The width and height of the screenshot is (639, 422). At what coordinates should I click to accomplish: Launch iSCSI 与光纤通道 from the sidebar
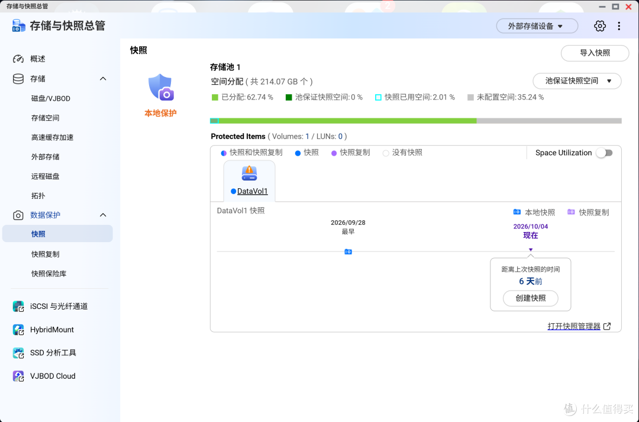point(59,306)
